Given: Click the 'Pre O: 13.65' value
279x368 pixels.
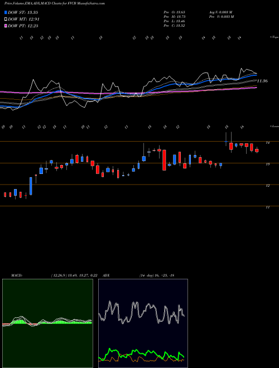Looking at the screenshot, I should [x=174, y=12].
